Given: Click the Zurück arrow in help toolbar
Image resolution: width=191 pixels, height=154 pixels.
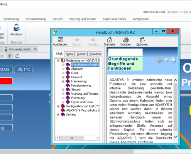Looking at the screenshot, I should 77,40.
